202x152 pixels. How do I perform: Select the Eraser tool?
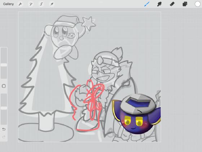click(172, 4)
